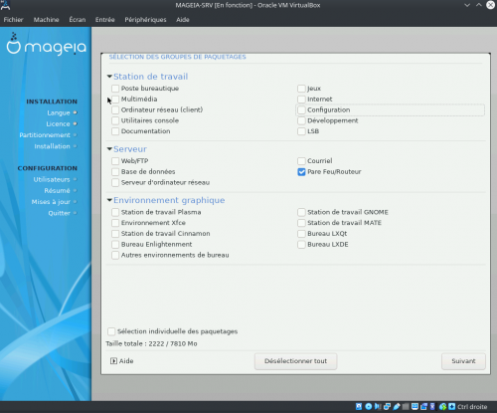Check the Jeux package group
The height and width of the screenshot is (413, 497).
click(x=301, y=89)
